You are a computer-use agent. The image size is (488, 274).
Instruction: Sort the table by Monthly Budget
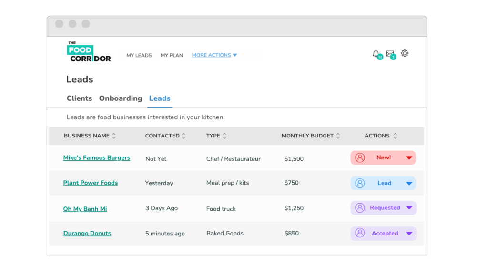coord(338,136)
